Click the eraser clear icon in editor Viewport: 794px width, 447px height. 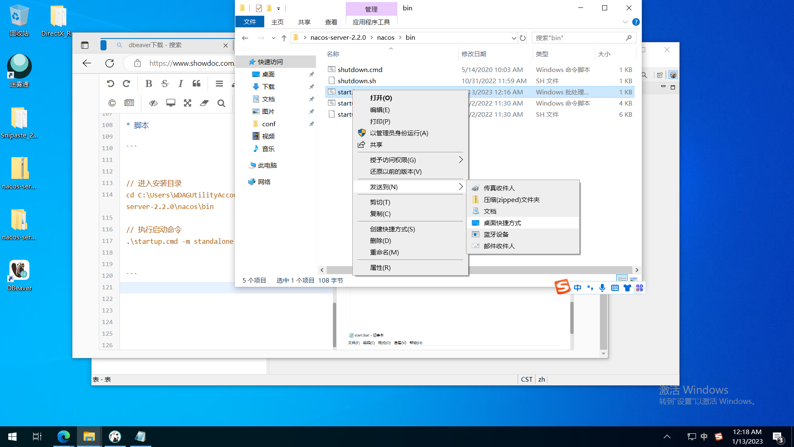click(204, 103)
